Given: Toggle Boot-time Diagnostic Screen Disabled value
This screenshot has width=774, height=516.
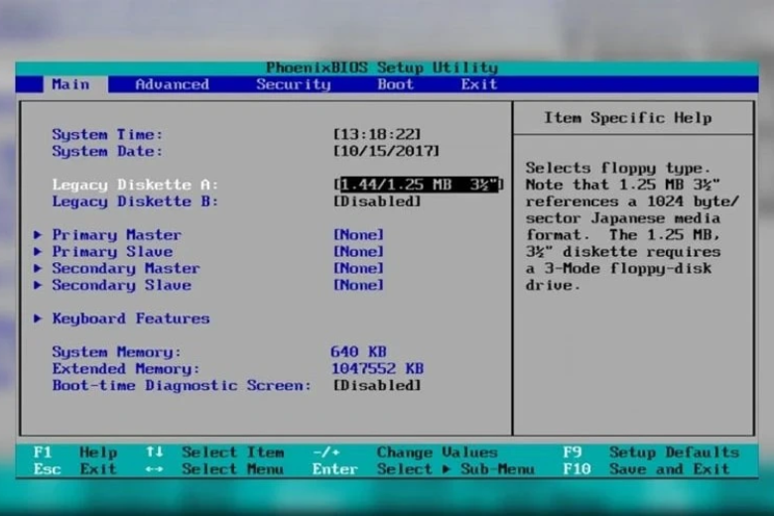Looking at the screenshot, I should click(x=377, y=386).
